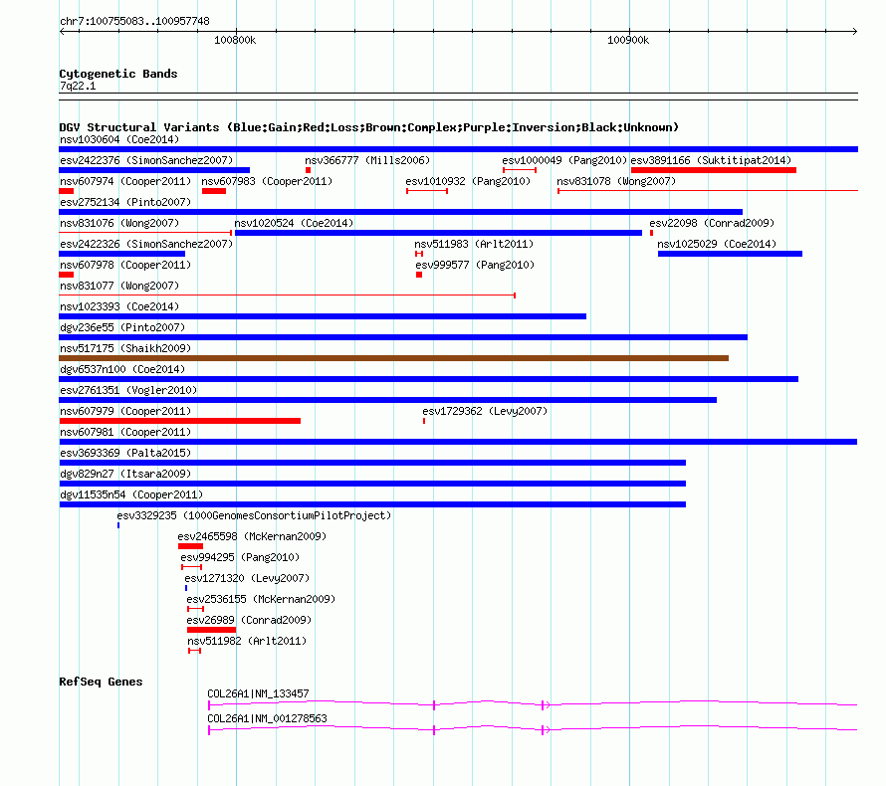Image resolution: width=886 pixels, height=786 pixels.
Task: Click the right arrow end of ruler
Action: (x=855, y=32)
